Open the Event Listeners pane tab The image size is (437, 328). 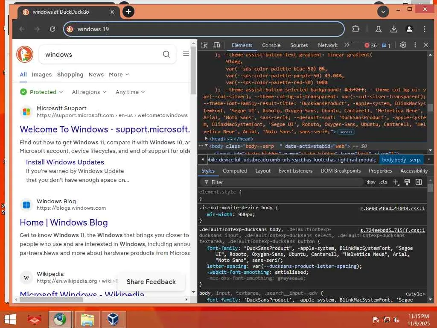[295, 171]
